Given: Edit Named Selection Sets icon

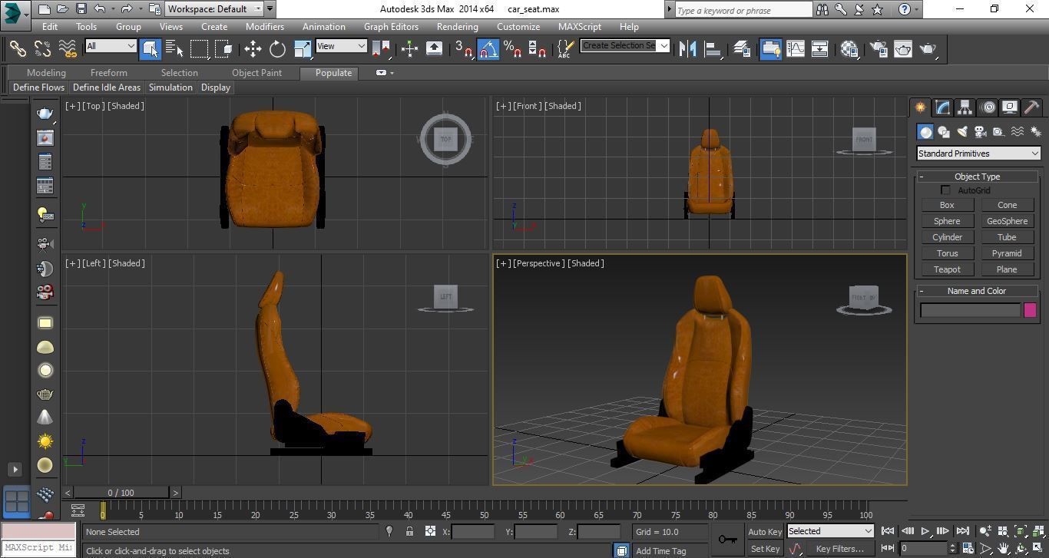Looking at the screenshot, I should [564, 48].
